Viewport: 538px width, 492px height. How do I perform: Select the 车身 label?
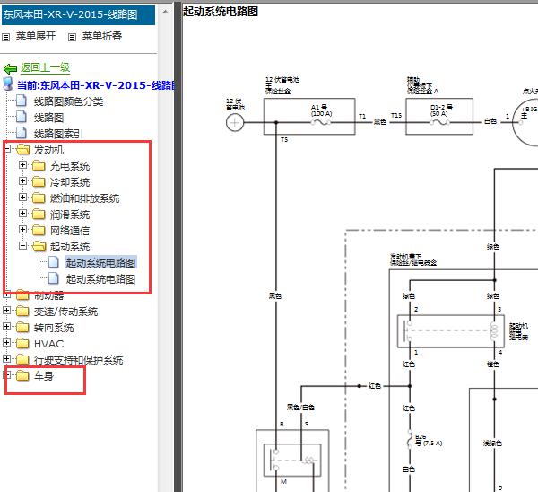pyautogui.click(x=44, y=376)
